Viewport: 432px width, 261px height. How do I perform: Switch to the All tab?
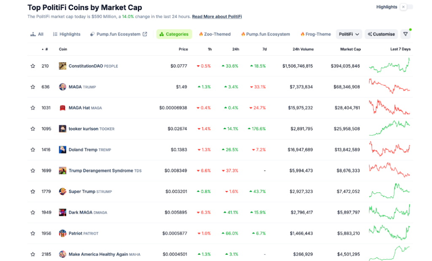click(x=37, y=34)
